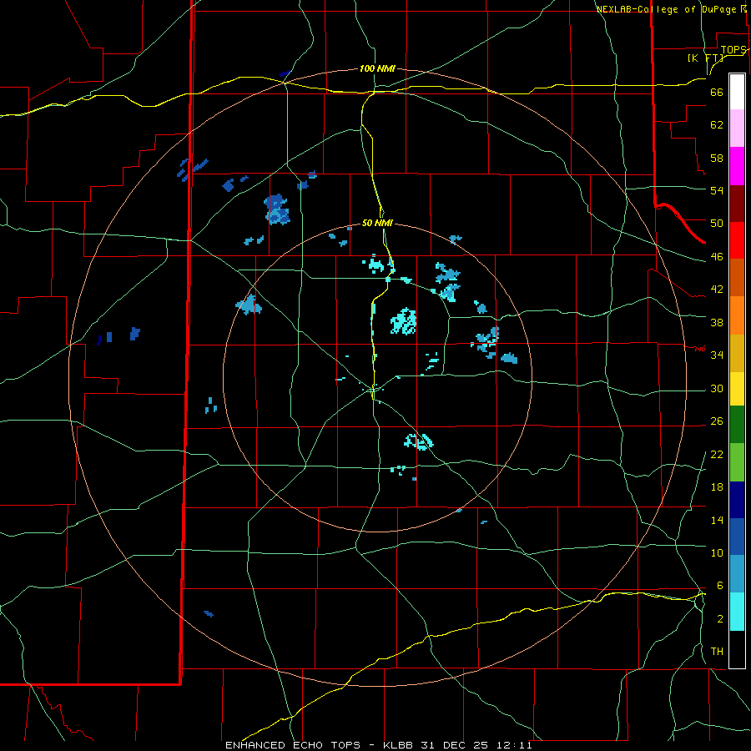
Task: Click the legend value 18
Action: [717, 487]
